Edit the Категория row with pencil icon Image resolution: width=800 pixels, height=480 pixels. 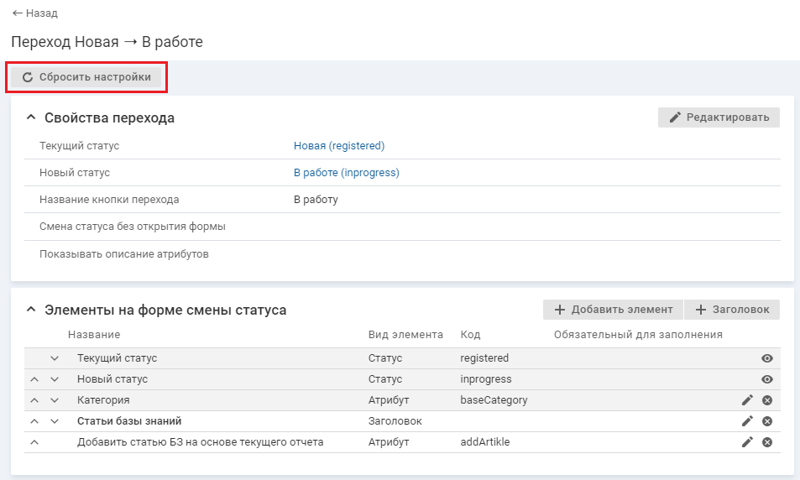click(747, 400)
